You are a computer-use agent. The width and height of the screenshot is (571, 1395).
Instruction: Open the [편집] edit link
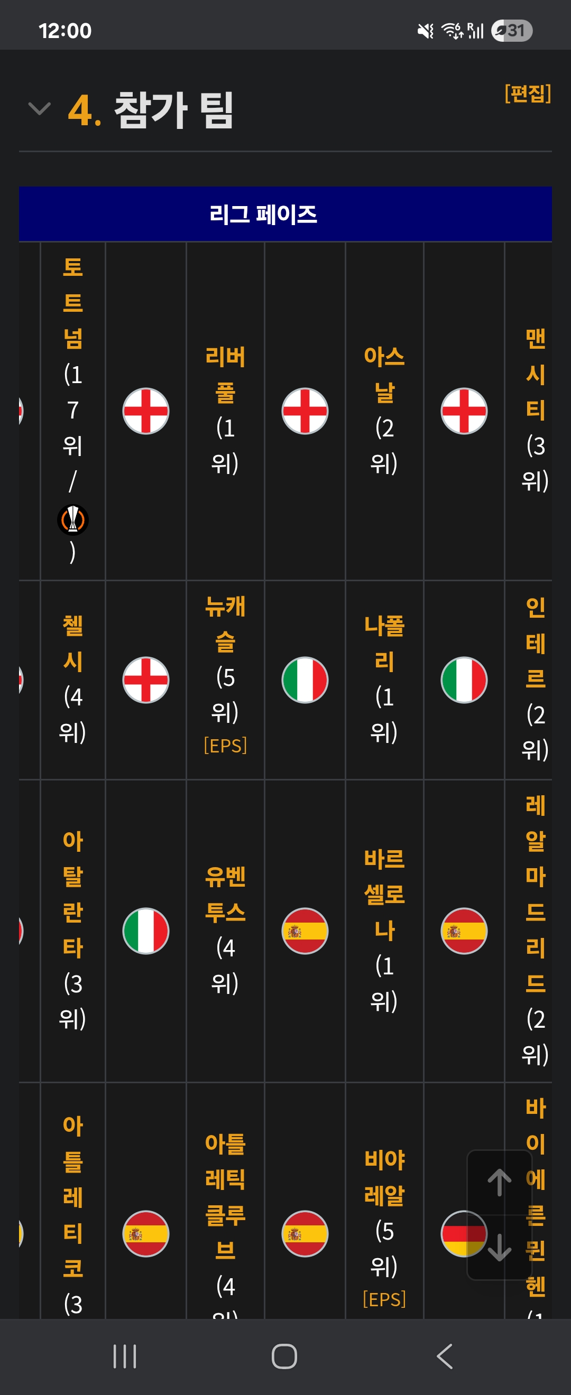(528, 94)
